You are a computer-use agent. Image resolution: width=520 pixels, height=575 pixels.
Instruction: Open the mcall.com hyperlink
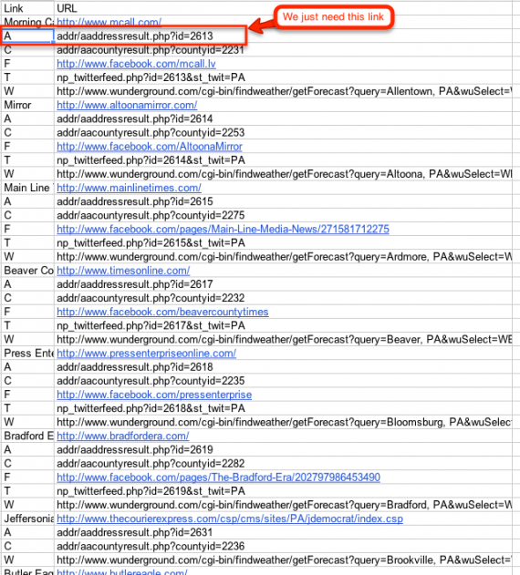coord(109,22)
